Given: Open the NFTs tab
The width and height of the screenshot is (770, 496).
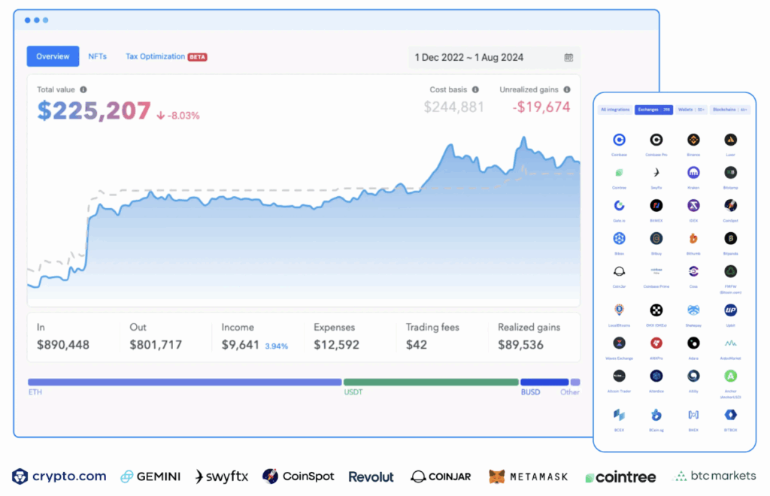Looking at the screenshot, I should click(97, 56).
